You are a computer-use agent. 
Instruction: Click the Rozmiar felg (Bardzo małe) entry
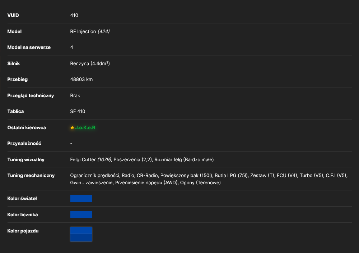click(x=184, y=159)
